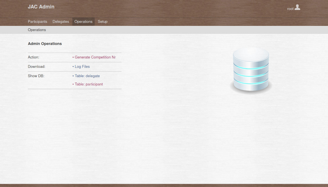The width and height of the screenshot is (328, 187).
Task: Switch to the Delegates tab
Action: [x=61, y=22]
